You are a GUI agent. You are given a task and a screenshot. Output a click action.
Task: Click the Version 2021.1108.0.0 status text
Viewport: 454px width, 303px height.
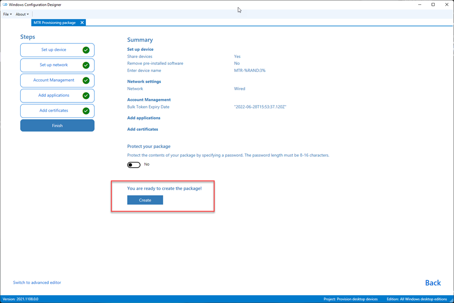tap(20, 299)
